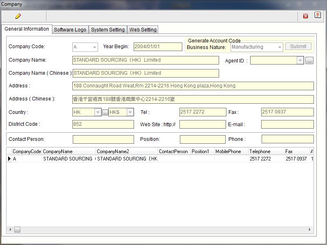Click the Submit button
Image resolution: width=327 pixels, height=245 pixels.
click(298, 46)
